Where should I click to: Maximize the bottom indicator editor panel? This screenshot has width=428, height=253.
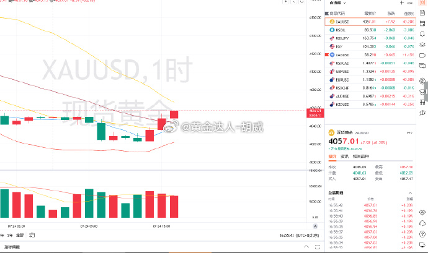[318, 247]
